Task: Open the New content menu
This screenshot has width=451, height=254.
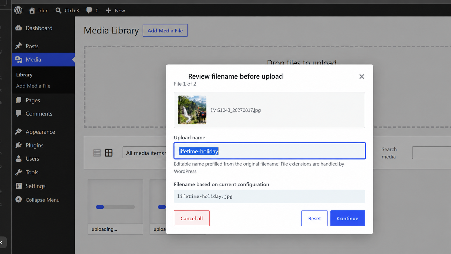Action: (x=115, y=11)
